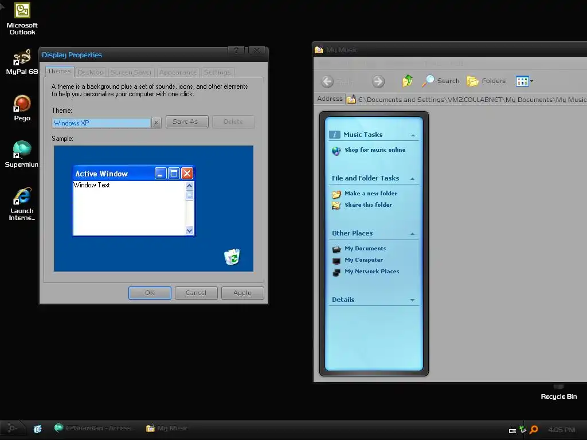Open Search in My Music toolbar

click(441, 81)
